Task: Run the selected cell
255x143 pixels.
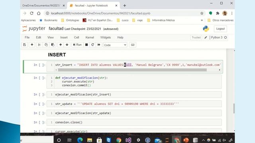Action: (77, 45)
